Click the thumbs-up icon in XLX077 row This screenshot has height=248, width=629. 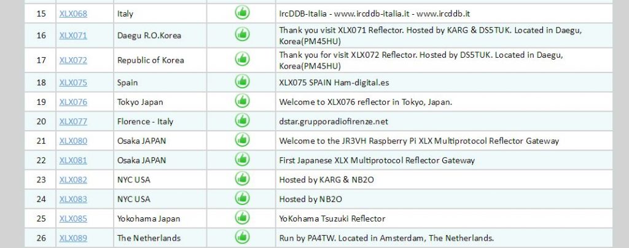coord(242,120)
